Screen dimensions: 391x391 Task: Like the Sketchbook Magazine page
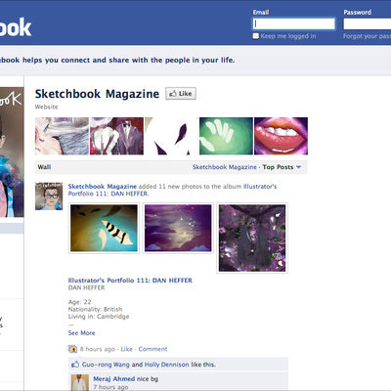coord(181,94)
